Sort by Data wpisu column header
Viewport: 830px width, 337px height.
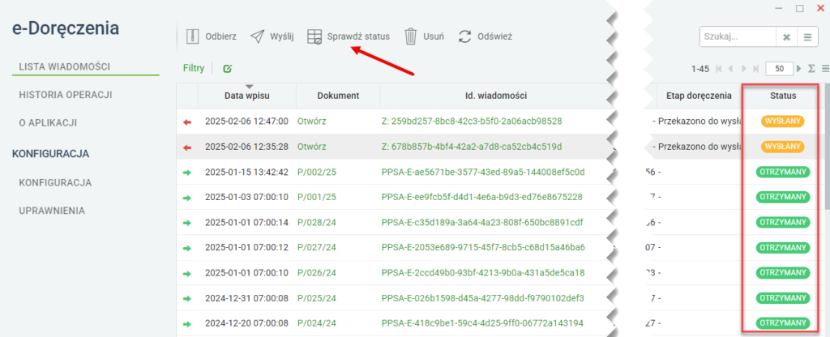pos(247,96)
